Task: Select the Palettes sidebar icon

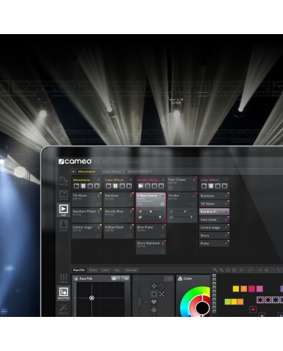Action: (x=63, y=293)
